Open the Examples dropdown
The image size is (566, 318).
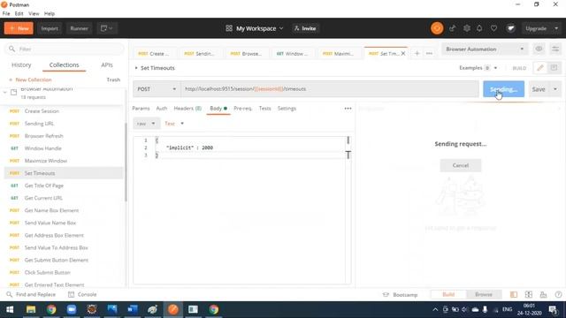tap(478, 68)
